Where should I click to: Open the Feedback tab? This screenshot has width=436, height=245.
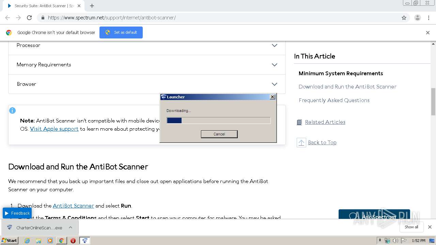[x=17, y=213]
